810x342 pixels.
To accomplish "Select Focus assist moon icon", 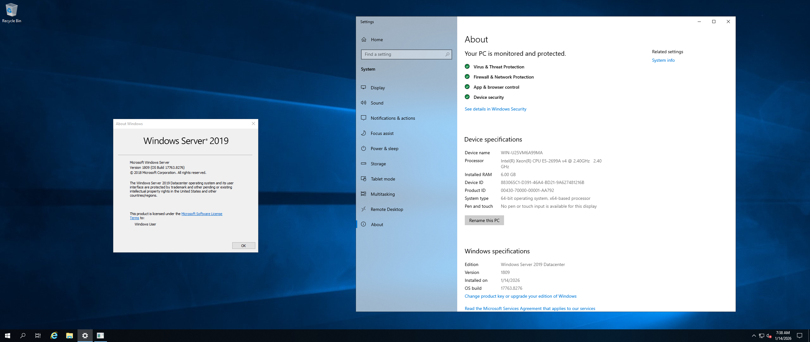I will [x=364, y=133].
